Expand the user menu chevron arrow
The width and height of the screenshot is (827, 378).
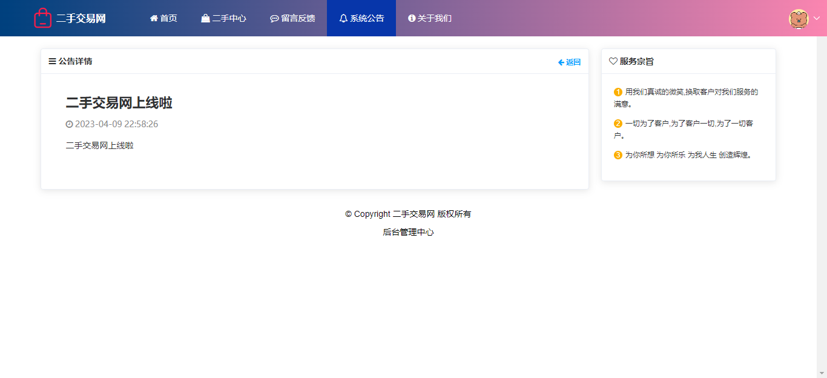[816, 18]
